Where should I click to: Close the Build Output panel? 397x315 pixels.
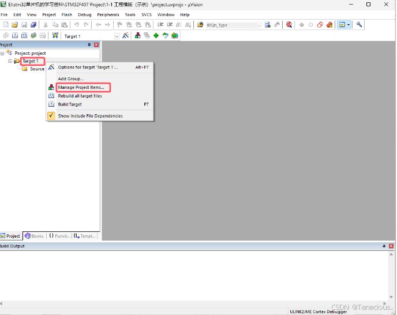point(391,246)
